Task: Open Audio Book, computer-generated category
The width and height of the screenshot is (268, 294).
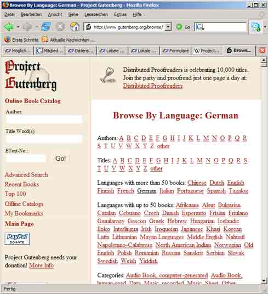Action: coord(167,275)
